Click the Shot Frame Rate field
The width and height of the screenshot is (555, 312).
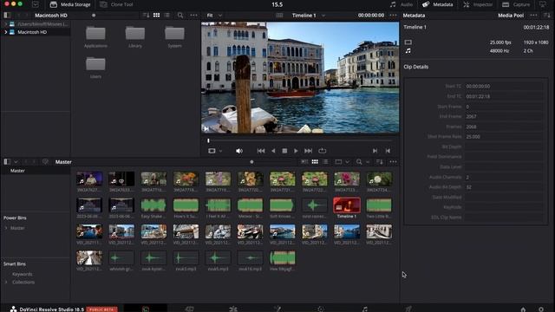coord(504,137)
